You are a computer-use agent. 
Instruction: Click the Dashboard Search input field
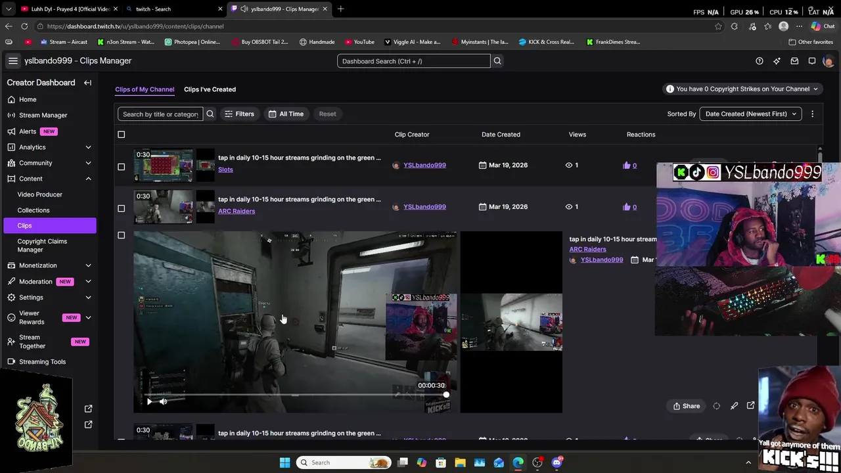(x=414, y=61)
